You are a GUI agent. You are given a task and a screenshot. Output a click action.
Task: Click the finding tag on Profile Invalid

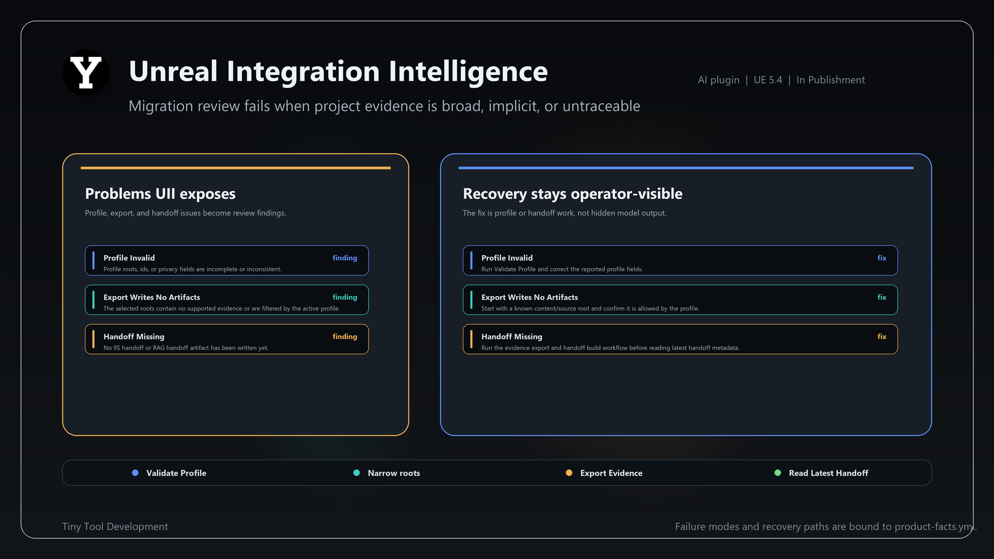(345, 258)
